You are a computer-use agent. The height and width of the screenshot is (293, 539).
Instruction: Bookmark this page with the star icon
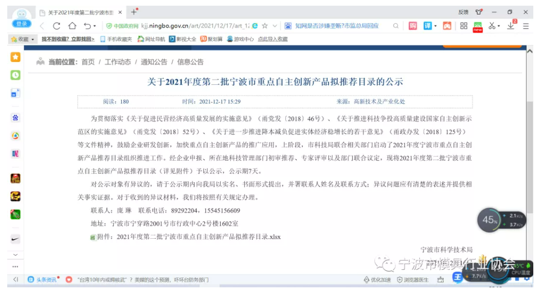coord(265,26)
